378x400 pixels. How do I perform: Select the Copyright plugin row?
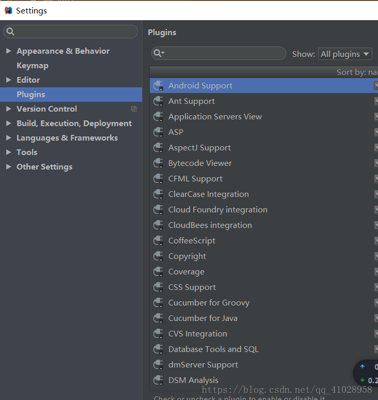[x=264, y=256]
